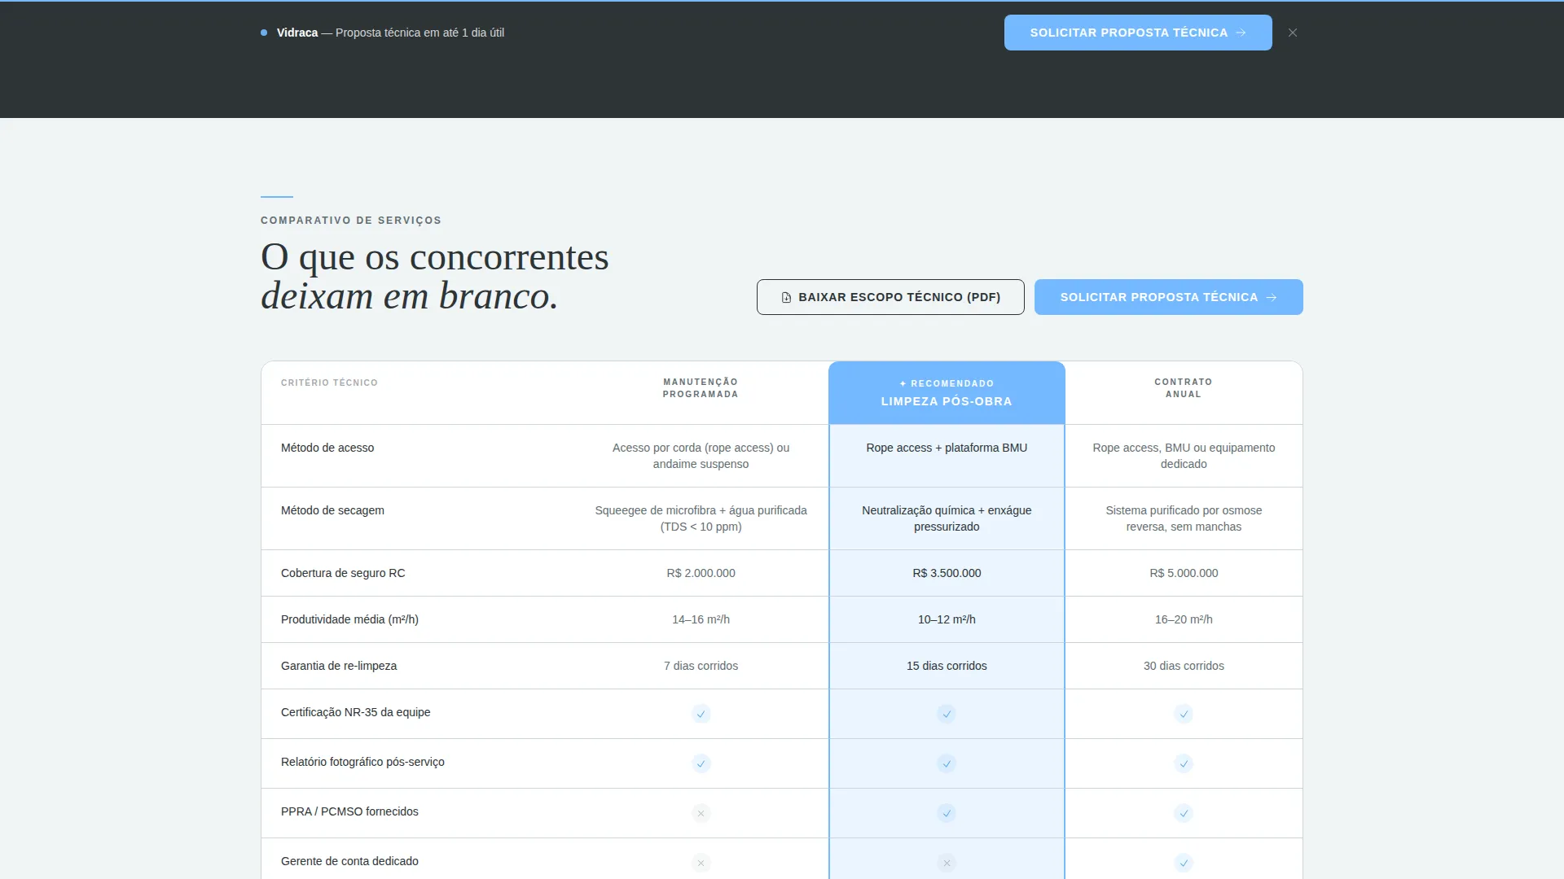Click the Relatório fotográfico pós-serviço label

tap(362, 762)
